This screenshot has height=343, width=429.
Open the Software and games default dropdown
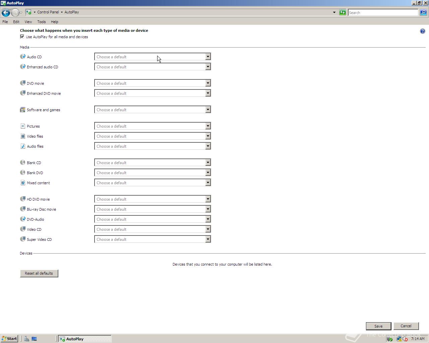click(x=152, y=110)
